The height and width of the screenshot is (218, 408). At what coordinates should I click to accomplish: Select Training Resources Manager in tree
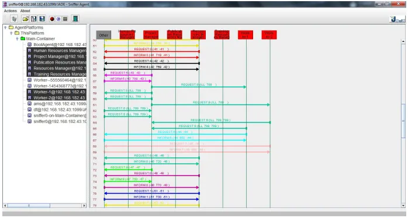tap(57, 74)
